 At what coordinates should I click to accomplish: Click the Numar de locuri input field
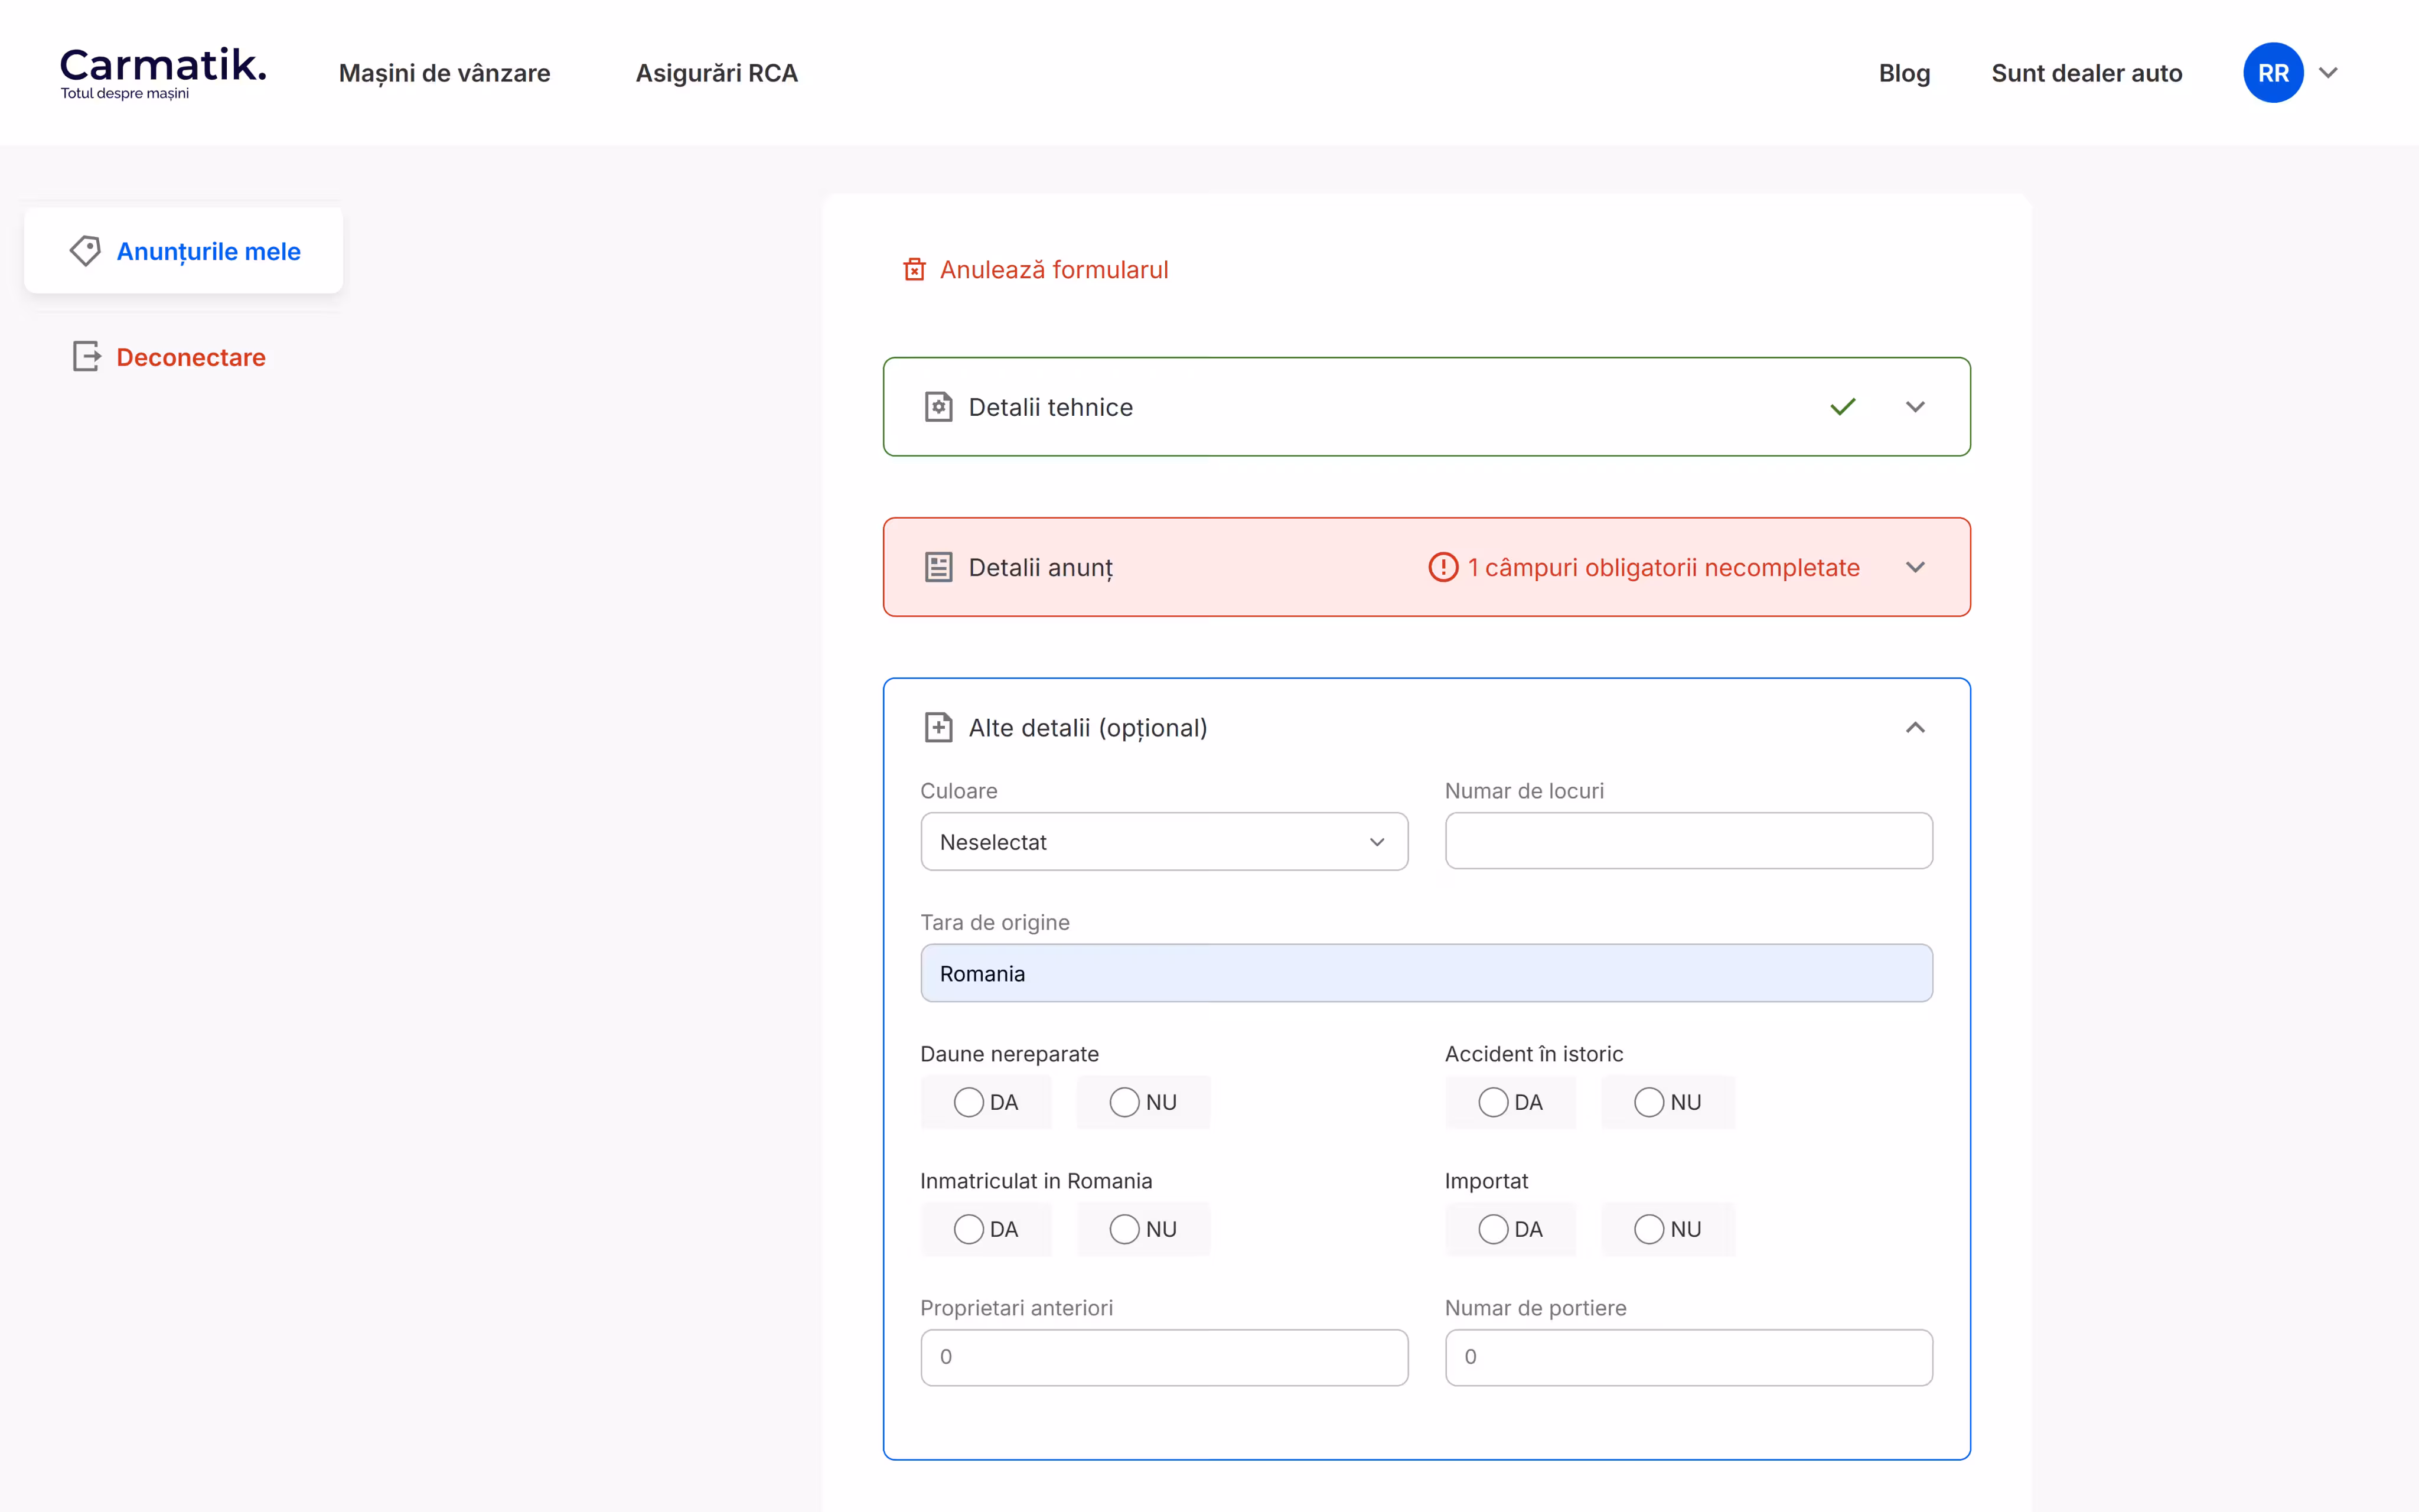[x=1688, y=841]
